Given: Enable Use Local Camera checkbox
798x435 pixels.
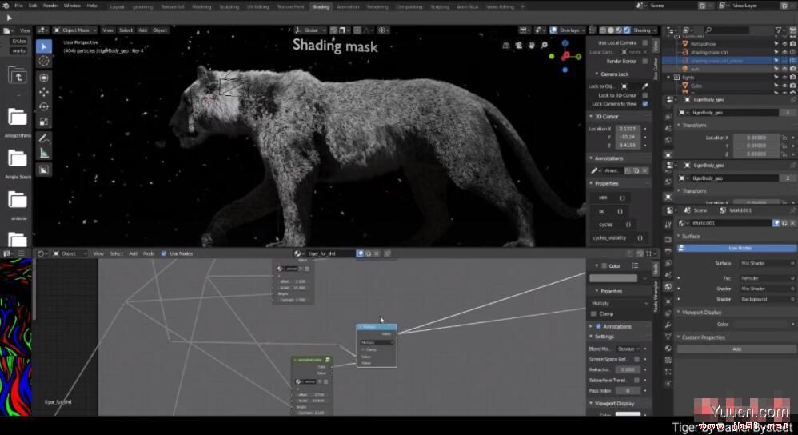Looking at the screenshot, I should click(x=645, y=42).
